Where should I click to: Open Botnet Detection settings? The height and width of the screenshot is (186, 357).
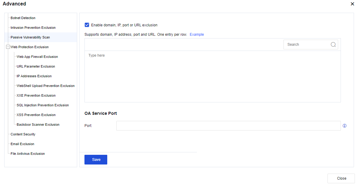[23, 18]
